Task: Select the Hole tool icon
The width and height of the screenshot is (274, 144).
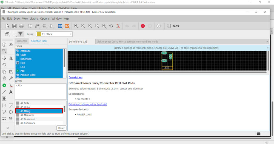Action: coord(4,99)
